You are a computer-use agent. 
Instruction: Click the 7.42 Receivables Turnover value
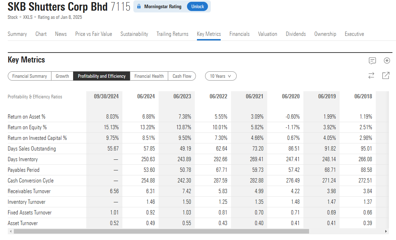coord(187,191)
